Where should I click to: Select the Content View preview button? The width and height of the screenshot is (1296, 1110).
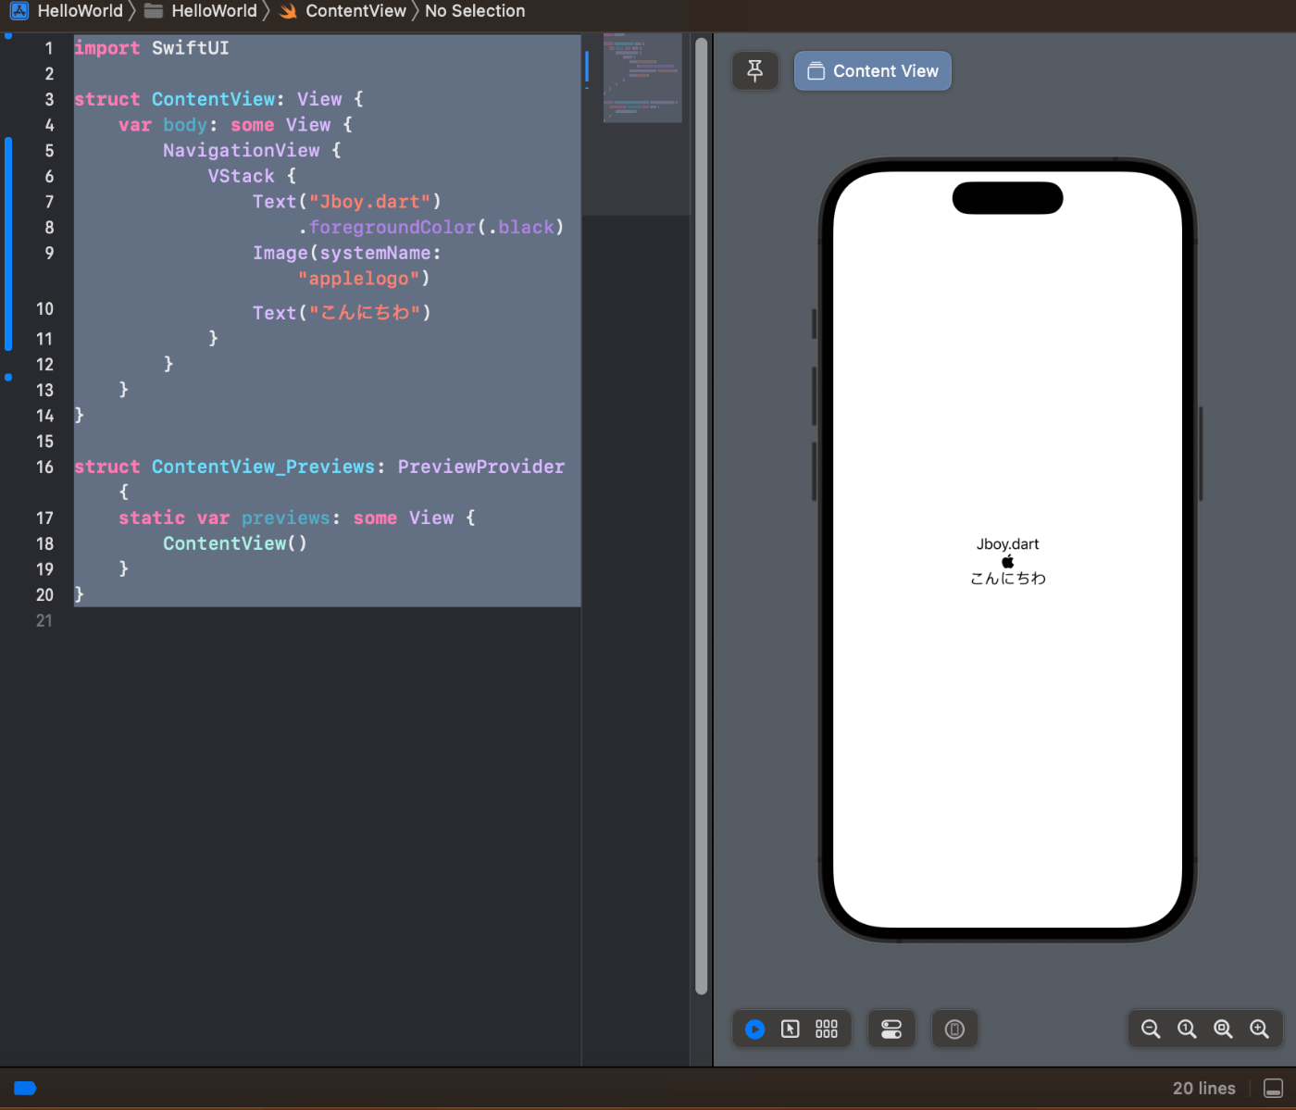pos(872,71)
